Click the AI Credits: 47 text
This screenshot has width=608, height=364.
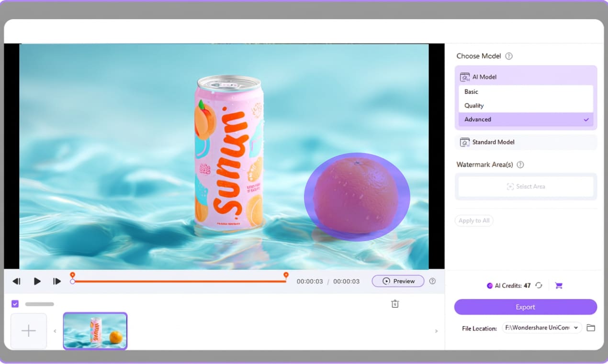(x=513, y=286)
